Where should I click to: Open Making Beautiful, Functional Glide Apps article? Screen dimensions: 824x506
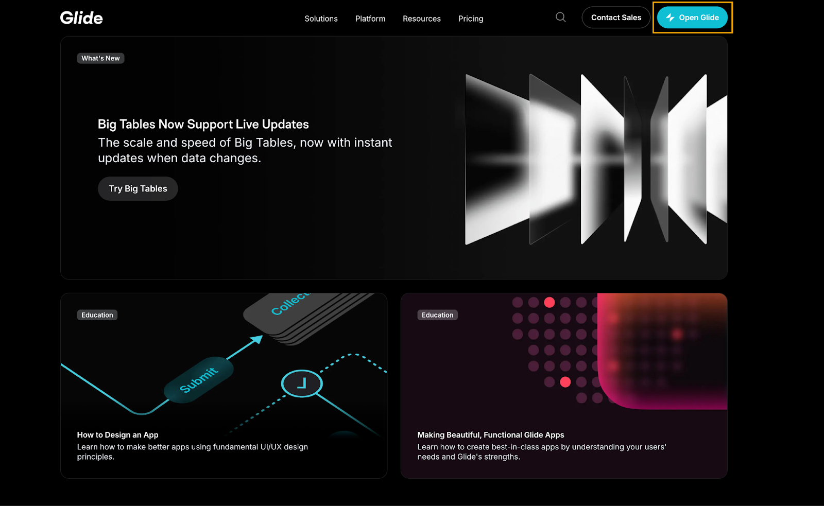[x=491, y=435]
